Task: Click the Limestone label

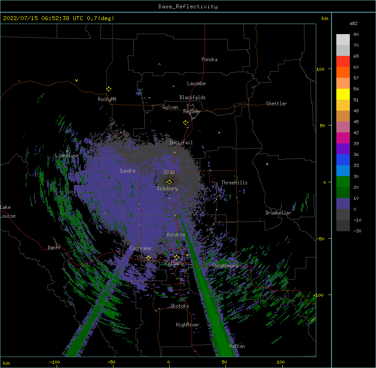Action: (x=67, y=156)
